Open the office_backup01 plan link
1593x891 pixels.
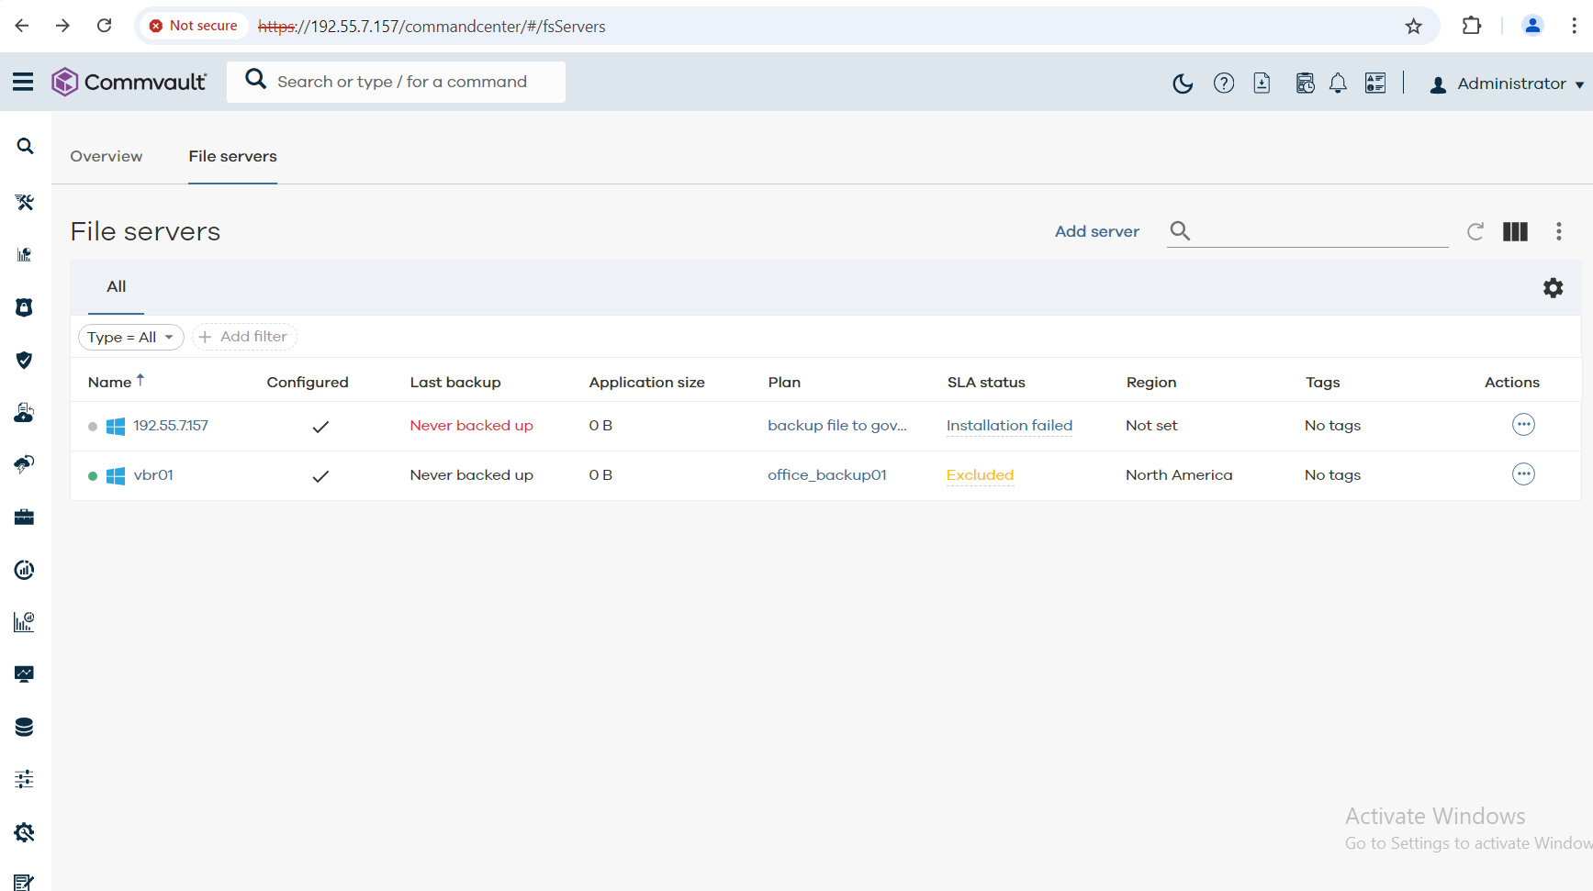(826, 474)
